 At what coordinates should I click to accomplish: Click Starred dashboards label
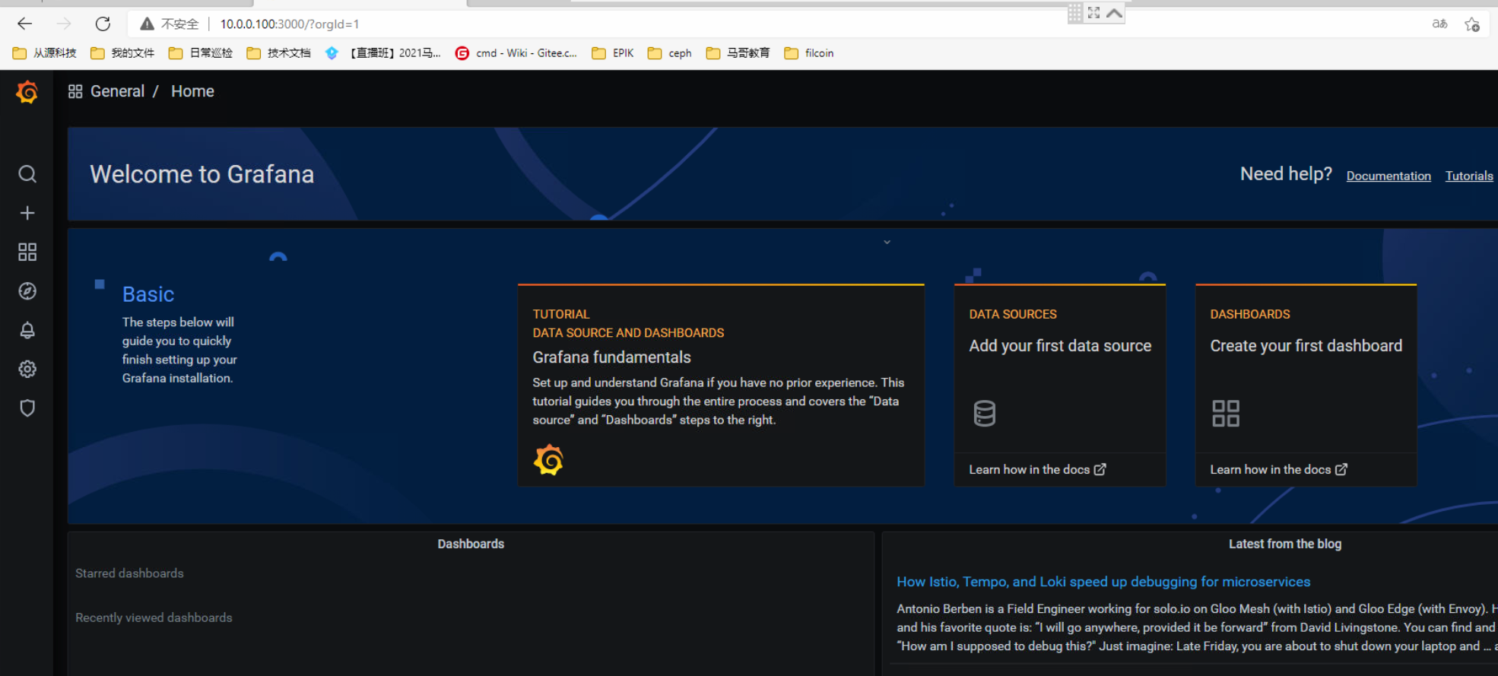point(129,573)
